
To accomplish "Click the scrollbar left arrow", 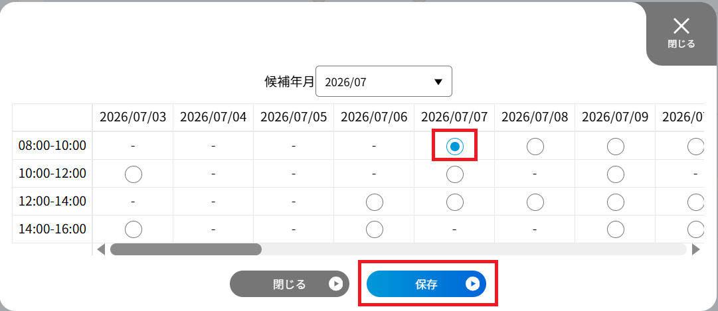I will tap(101, 249).
